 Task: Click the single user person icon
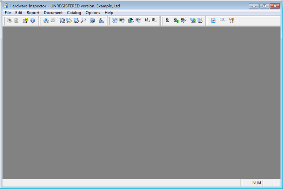167,20
